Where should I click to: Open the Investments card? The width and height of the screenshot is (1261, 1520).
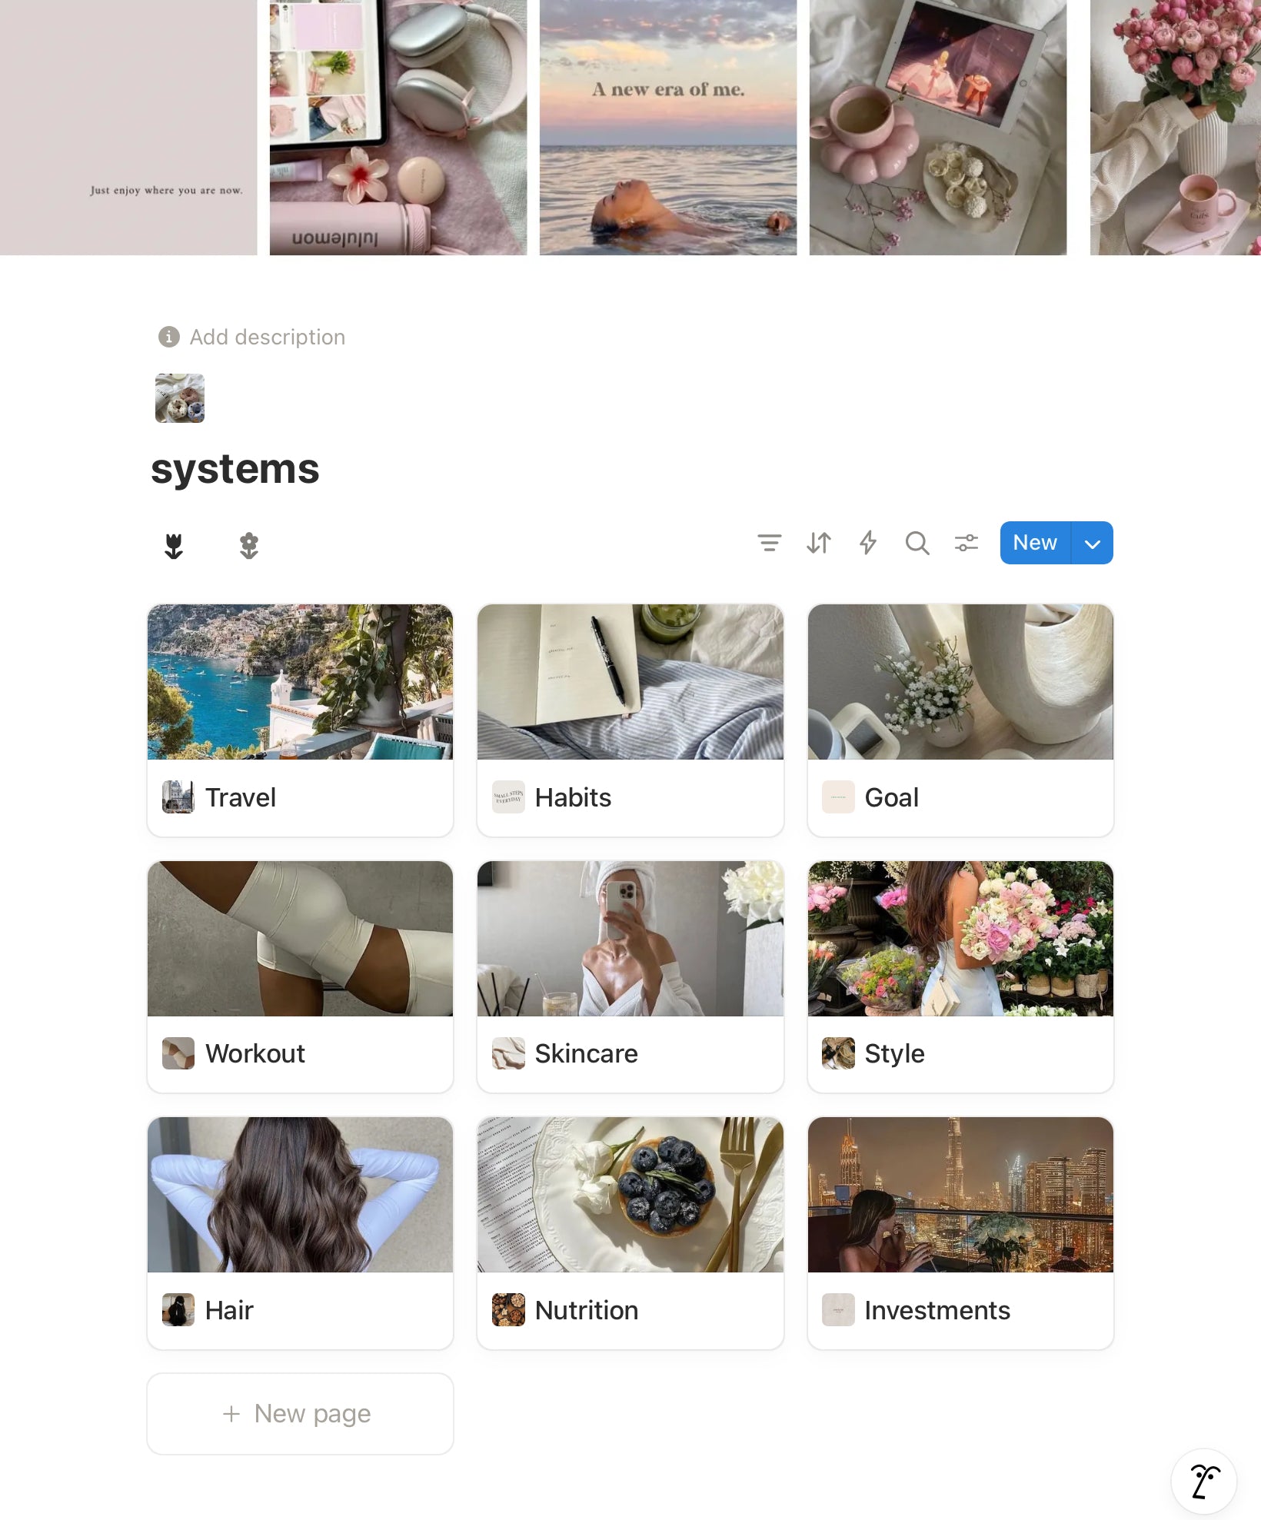[x=960, y=1233]
